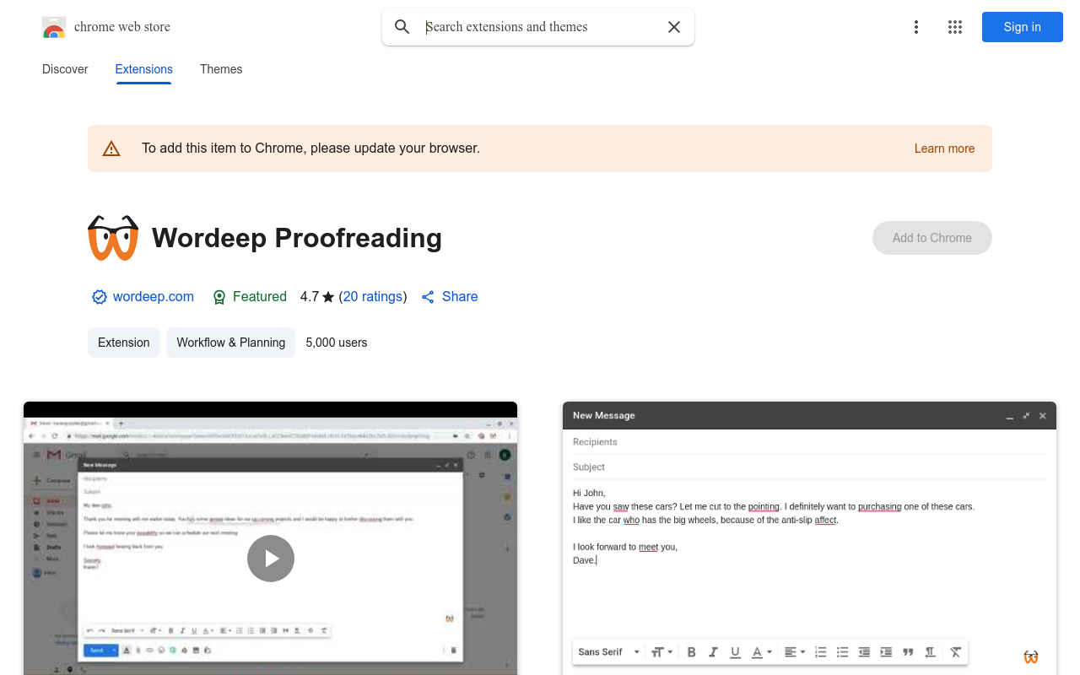Image resolution: width=1080 pixels, height=675 pixels.
Task: Click the update your browser warning text
Action: [310, 148]
